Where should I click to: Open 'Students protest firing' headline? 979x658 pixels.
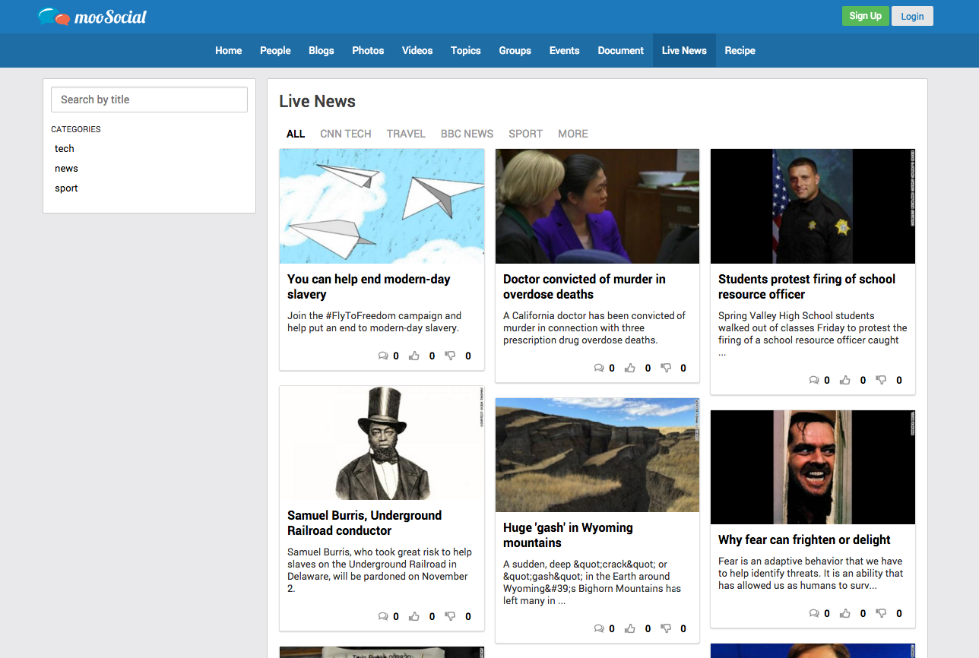(x=807, y=286)
